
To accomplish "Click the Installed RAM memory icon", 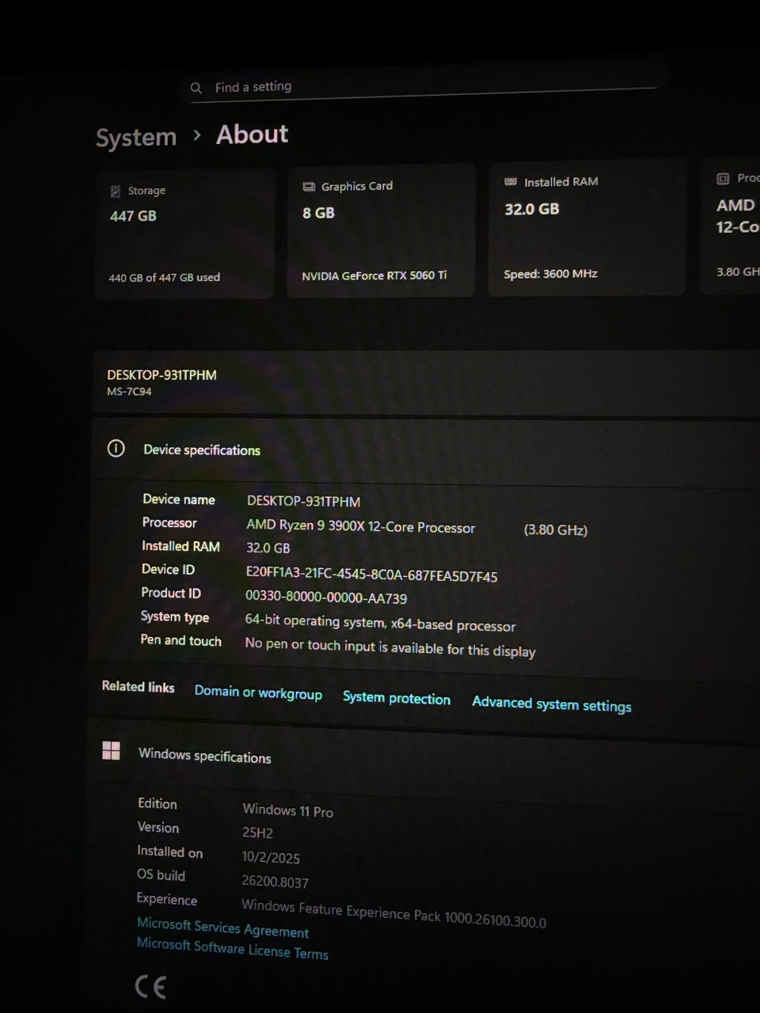I will (511, 182).
